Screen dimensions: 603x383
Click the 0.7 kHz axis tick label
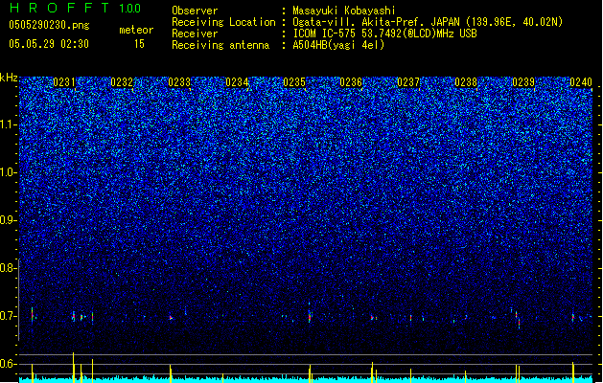pyautogui.click(x=9, y=316)
